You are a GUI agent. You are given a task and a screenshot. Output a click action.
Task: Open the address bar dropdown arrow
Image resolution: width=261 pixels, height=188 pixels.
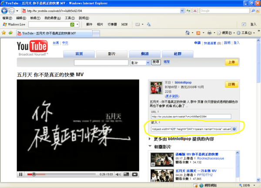coord(182,11)
